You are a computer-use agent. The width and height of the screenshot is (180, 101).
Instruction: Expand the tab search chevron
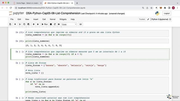point(177,3)
